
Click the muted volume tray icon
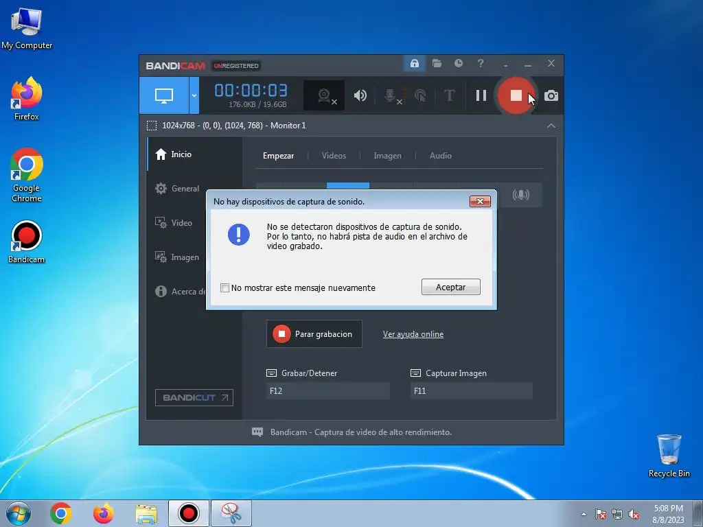point(634,515)
